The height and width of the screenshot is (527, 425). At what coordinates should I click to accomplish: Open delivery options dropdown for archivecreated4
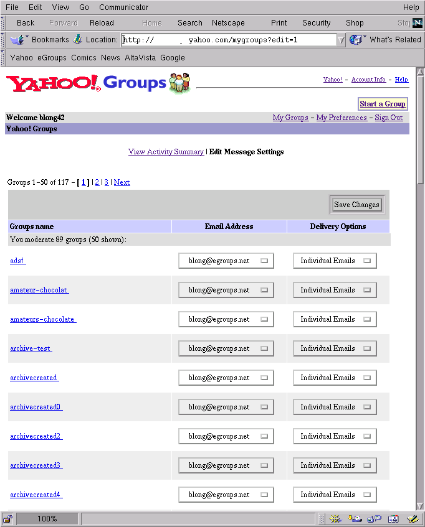(x=335, y=495)
